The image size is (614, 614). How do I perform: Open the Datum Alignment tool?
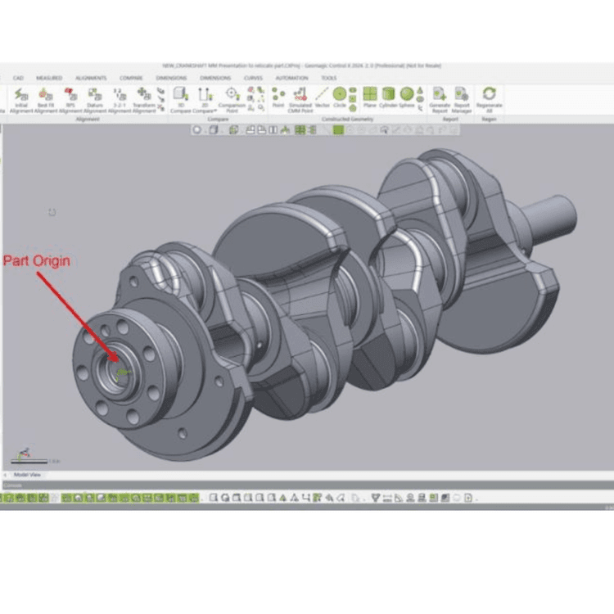point(95,98)
